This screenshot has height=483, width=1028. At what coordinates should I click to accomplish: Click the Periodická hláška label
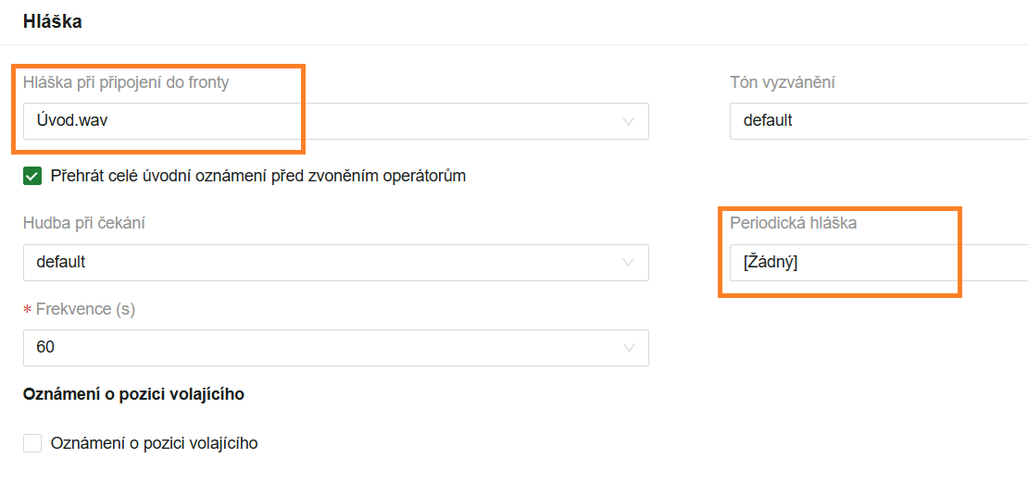coord(793,224)
